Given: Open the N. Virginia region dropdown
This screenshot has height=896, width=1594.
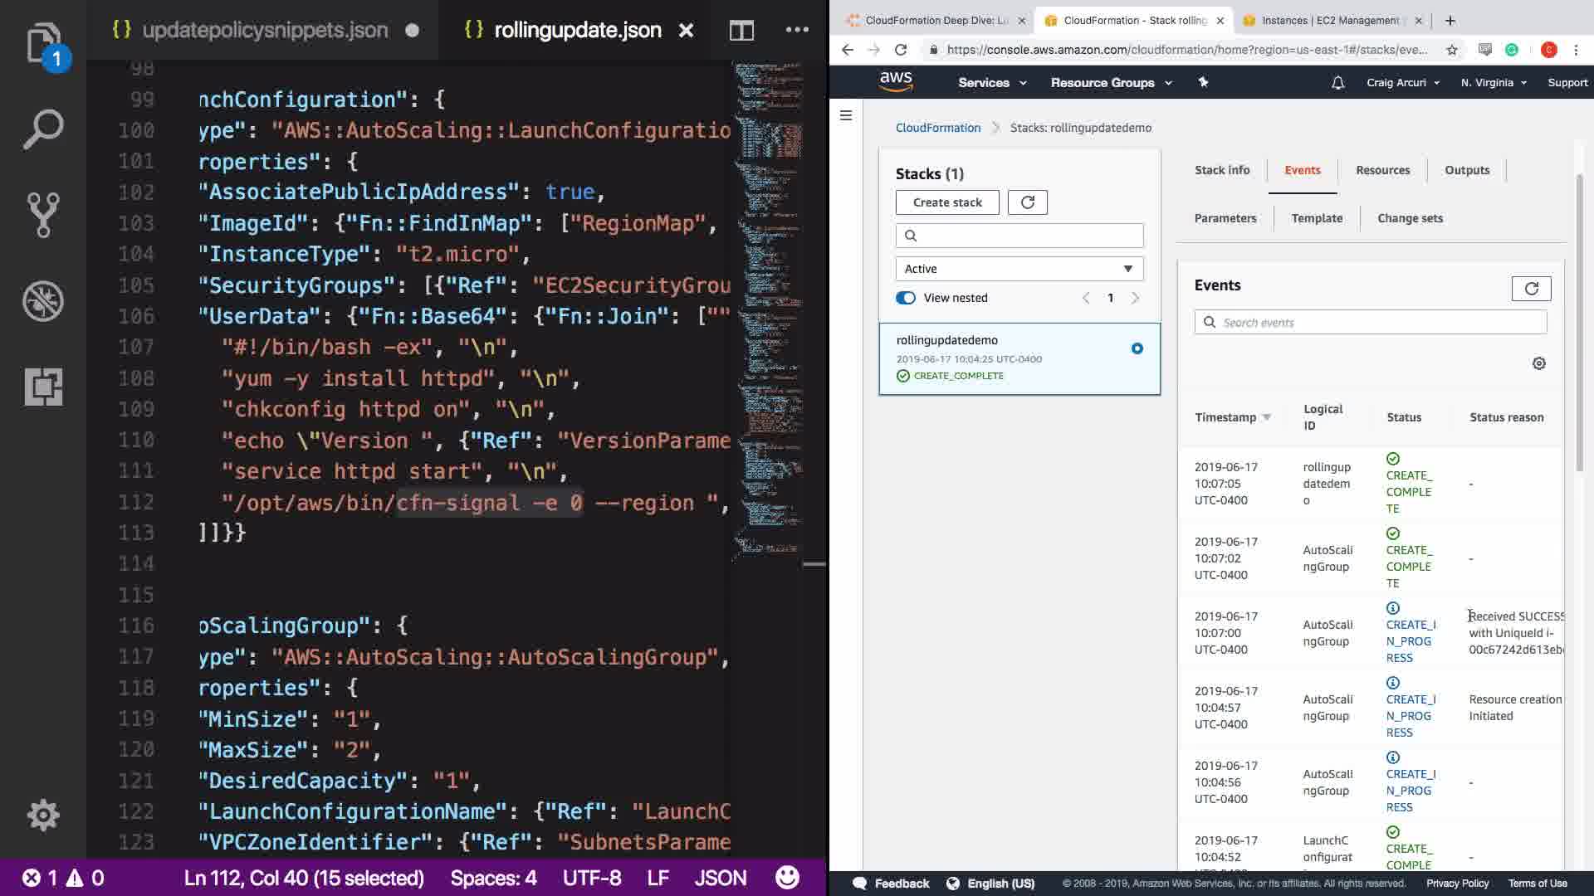Looking at the screenshot, I should coord(1493,83).
